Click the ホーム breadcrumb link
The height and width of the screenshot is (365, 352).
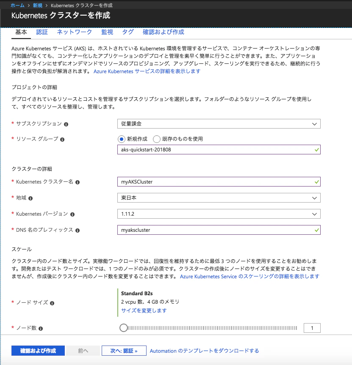[x=17, y=5]
